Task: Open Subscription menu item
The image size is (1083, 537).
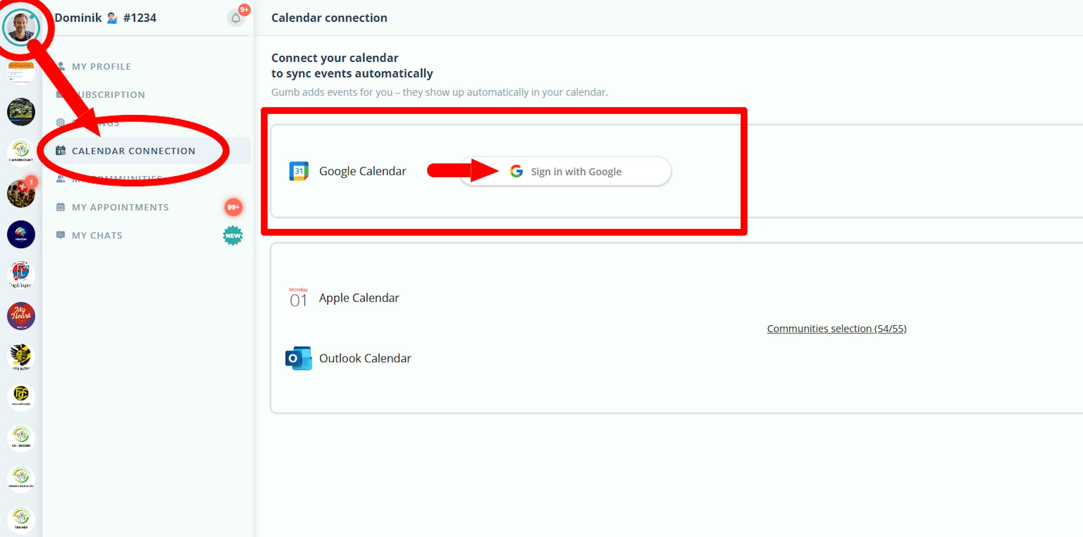Action: tap(112, 95)
